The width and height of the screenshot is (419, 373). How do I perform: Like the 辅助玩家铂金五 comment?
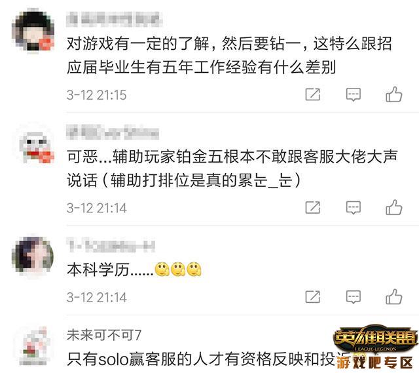pos(394,207)
